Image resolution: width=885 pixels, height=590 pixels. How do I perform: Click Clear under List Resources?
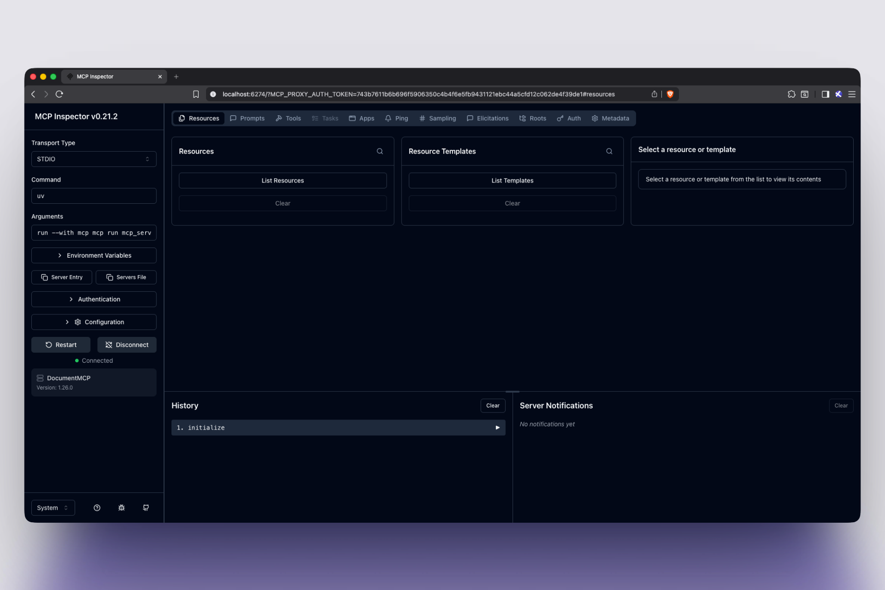click(x=283, y=203)
